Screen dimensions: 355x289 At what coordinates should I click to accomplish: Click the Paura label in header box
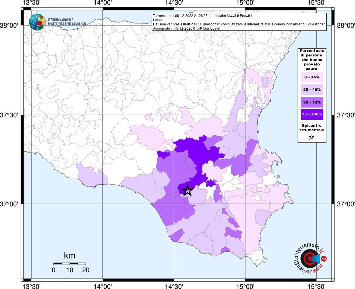tap(158, 20)
